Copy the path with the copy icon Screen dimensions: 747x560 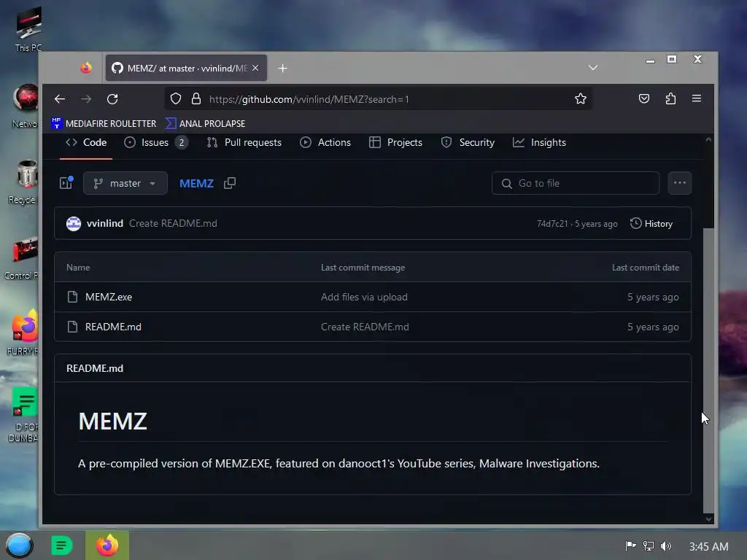[x=230, y=183]
